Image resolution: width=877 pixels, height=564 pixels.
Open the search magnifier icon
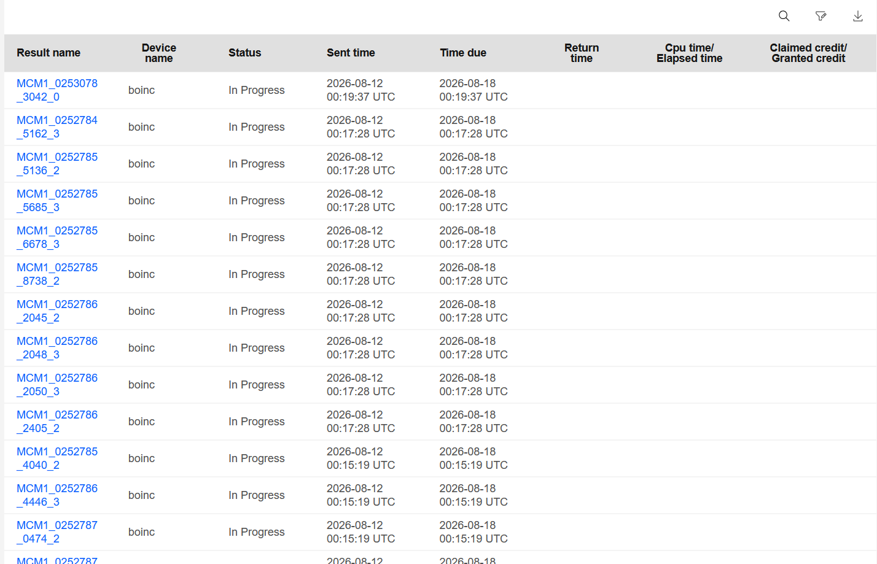pos(784,16)
